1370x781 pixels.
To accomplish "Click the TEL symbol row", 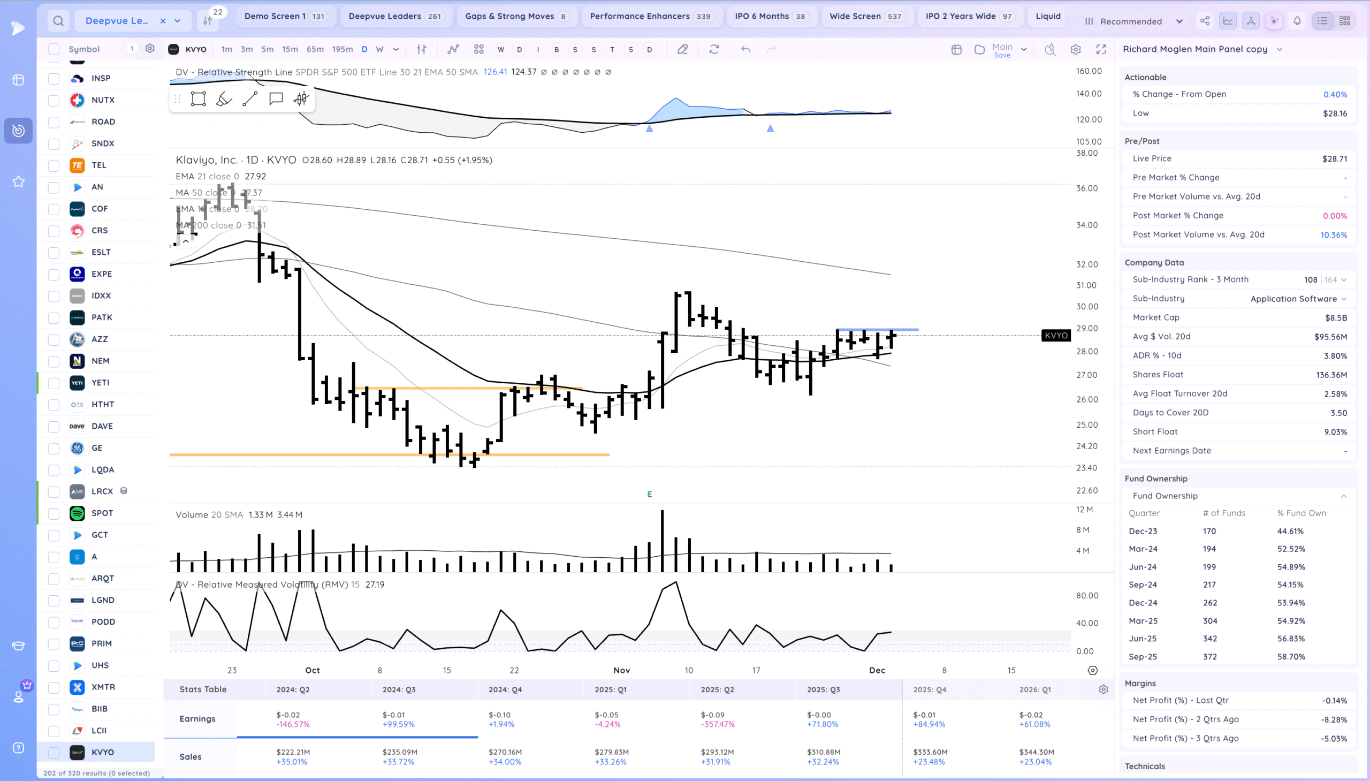I will [x=99, y=165].
